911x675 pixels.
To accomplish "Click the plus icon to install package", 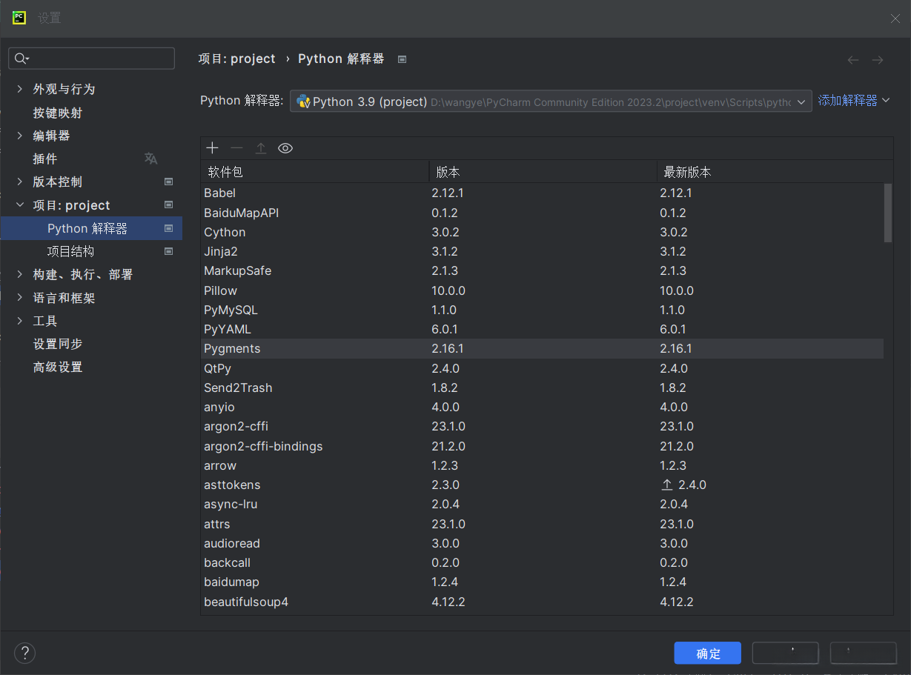I will [213, 148].
